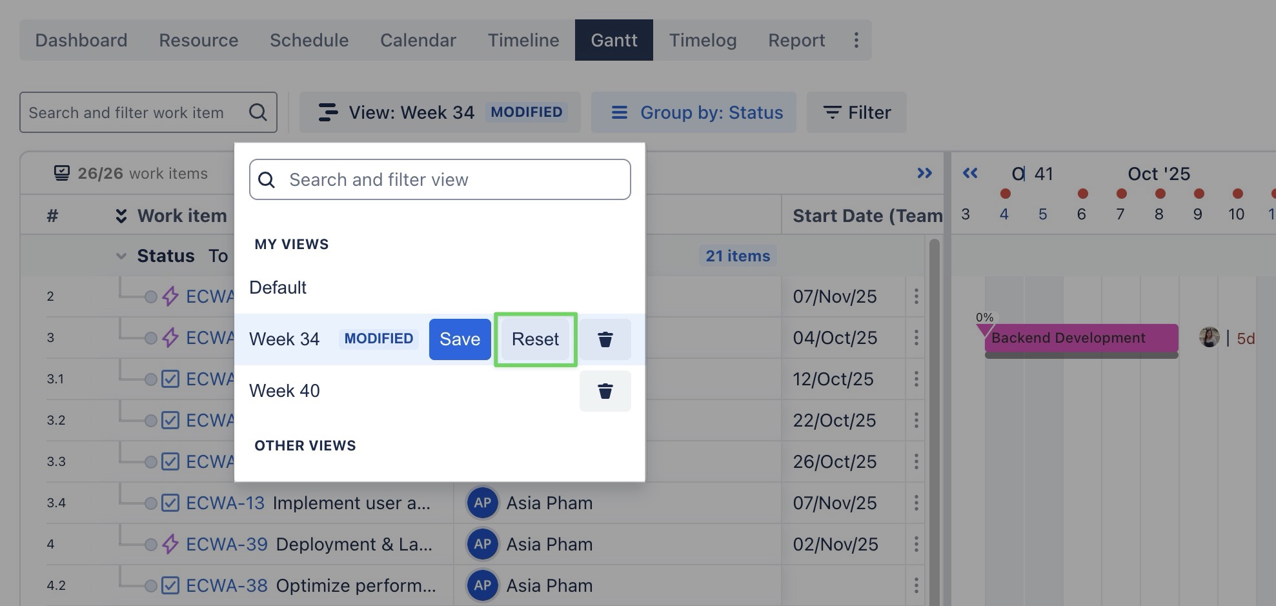Toggle status circle for ECWA-13 row

click(x=150, y=503)
